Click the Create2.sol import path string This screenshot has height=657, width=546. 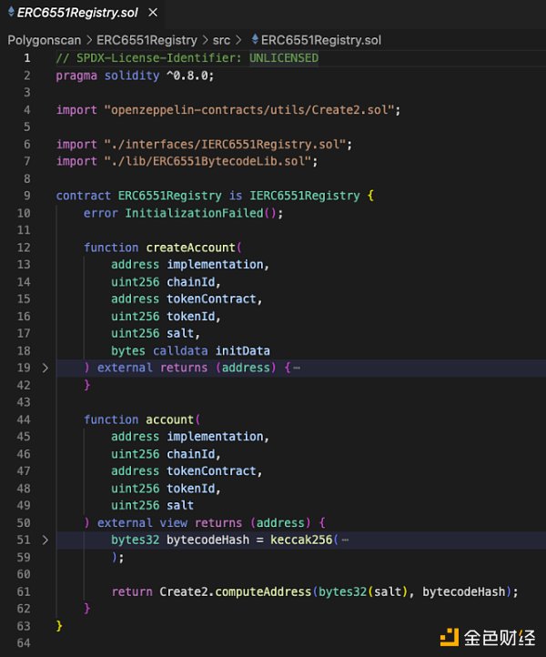point(252,109)
